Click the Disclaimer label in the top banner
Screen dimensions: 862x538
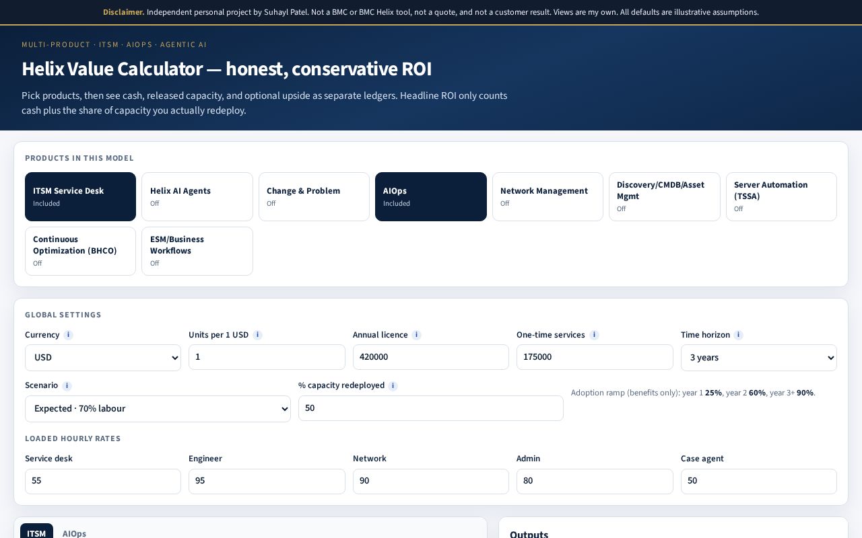click(x=123, y=12)
